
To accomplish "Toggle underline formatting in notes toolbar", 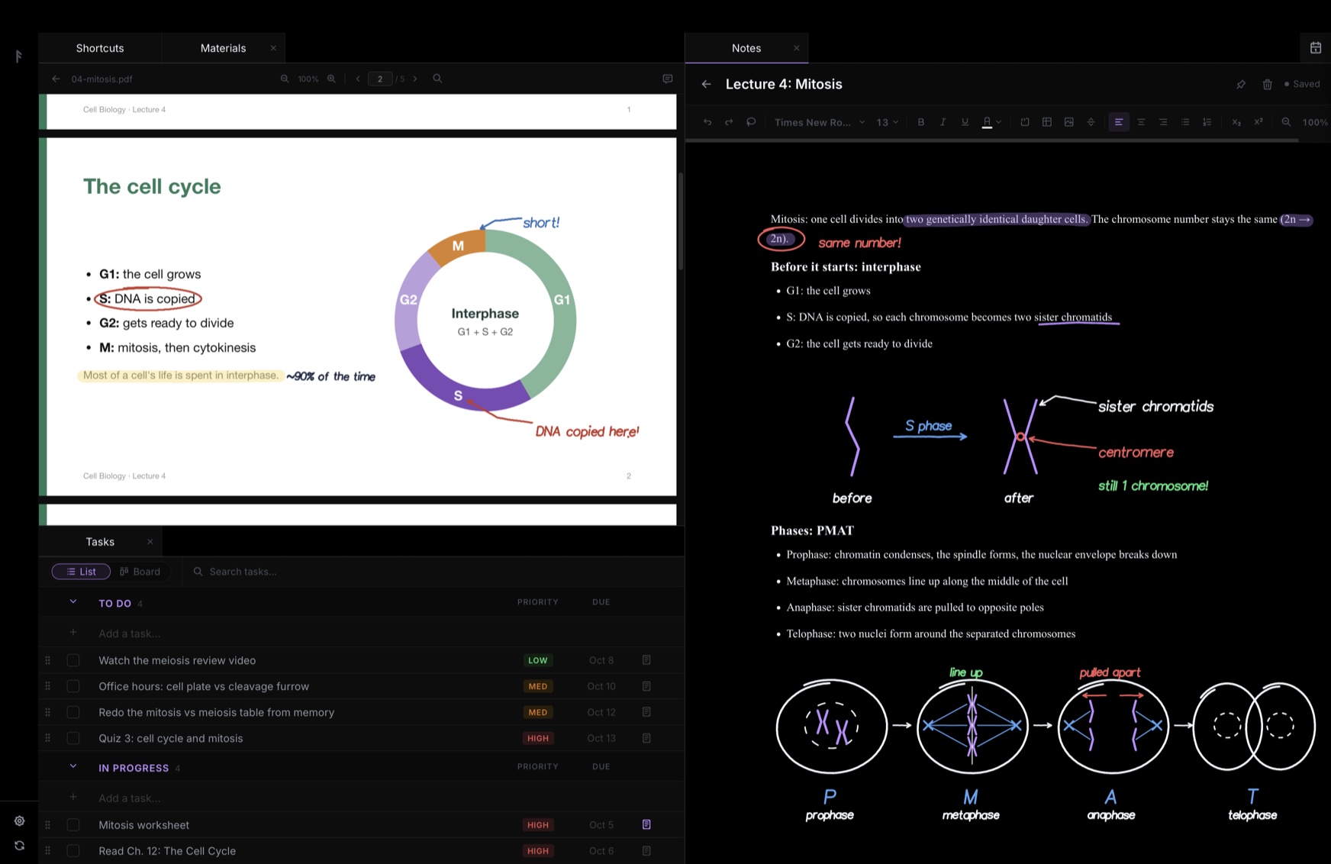I will (x=965, y=122).
